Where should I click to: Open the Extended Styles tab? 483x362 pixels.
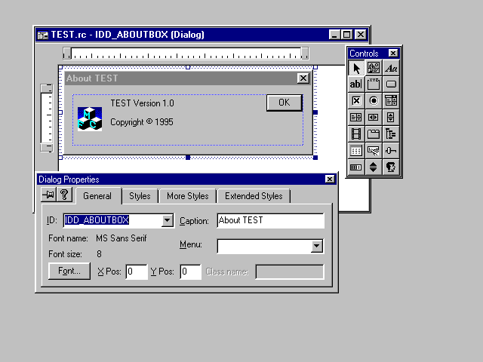click(x=254, y=196)
